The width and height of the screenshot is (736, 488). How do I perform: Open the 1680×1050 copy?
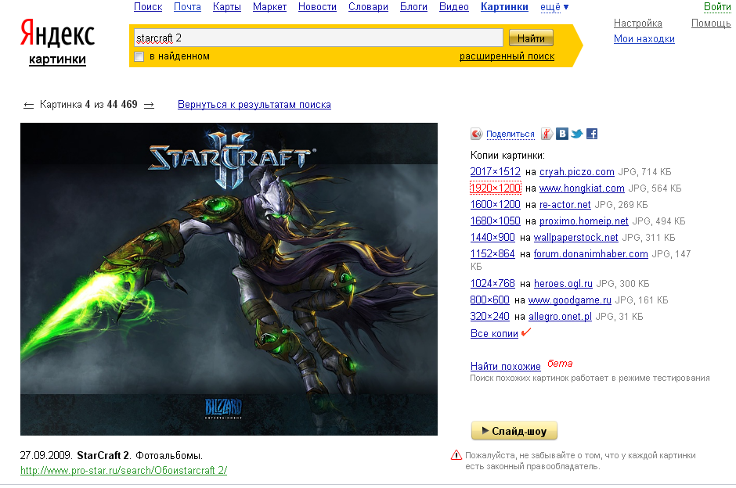pos(495,221)
